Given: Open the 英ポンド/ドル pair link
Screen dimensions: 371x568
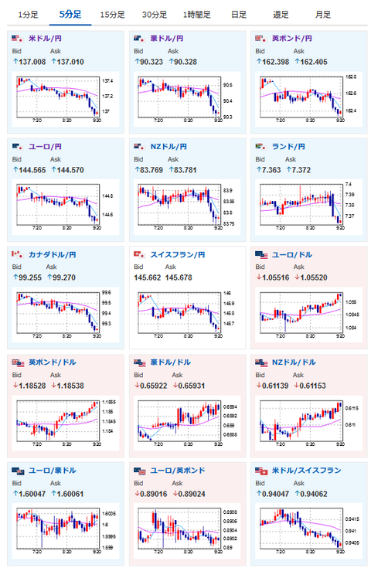Looking at the screenshot, I should point(53,362).
